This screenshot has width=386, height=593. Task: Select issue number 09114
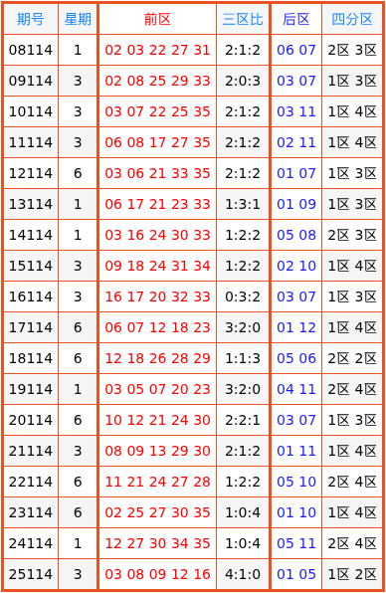tap(31, 81)
